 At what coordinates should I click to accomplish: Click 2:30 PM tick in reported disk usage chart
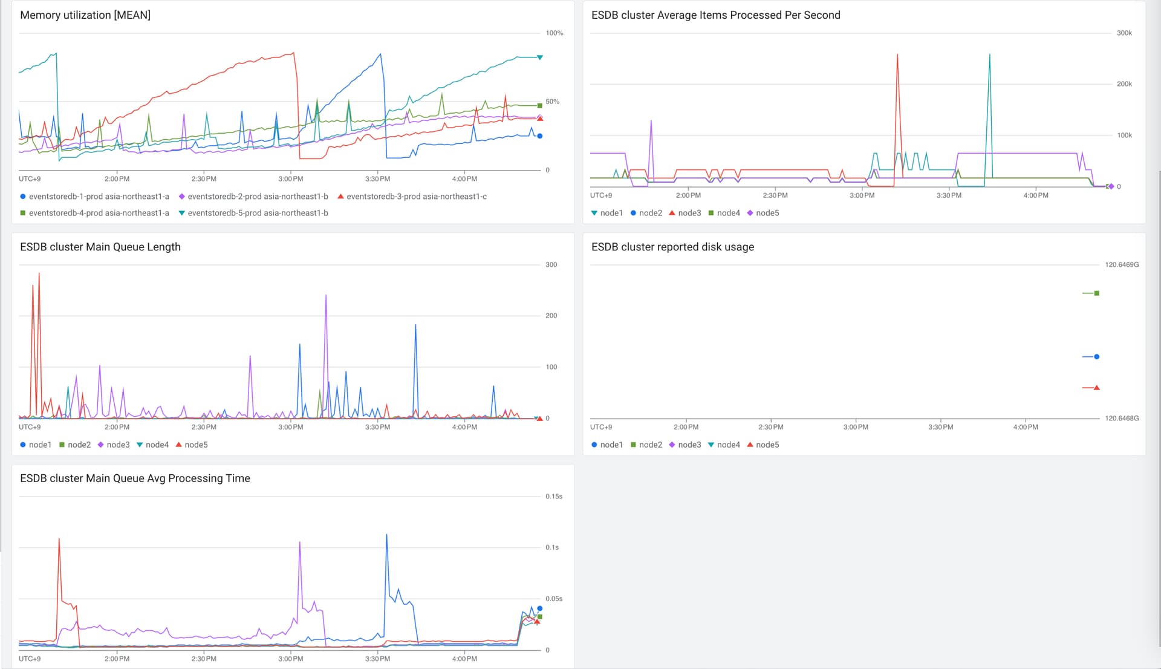click(x=771, y=427)
